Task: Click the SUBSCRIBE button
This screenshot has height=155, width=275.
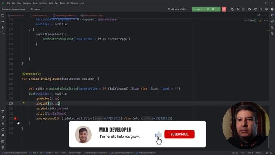Action: [x=179, y=134]
